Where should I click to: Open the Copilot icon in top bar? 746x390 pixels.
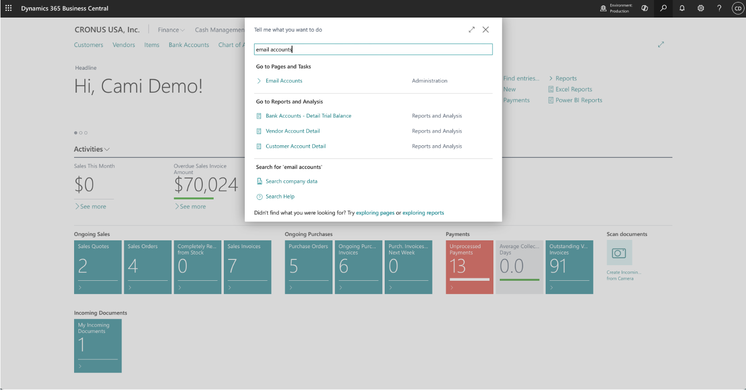point(645,8)
